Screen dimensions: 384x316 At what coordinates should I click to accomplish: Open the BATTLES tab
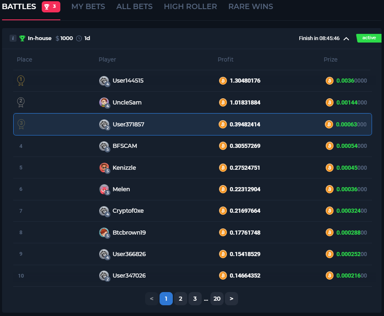(x=19, y=6)
